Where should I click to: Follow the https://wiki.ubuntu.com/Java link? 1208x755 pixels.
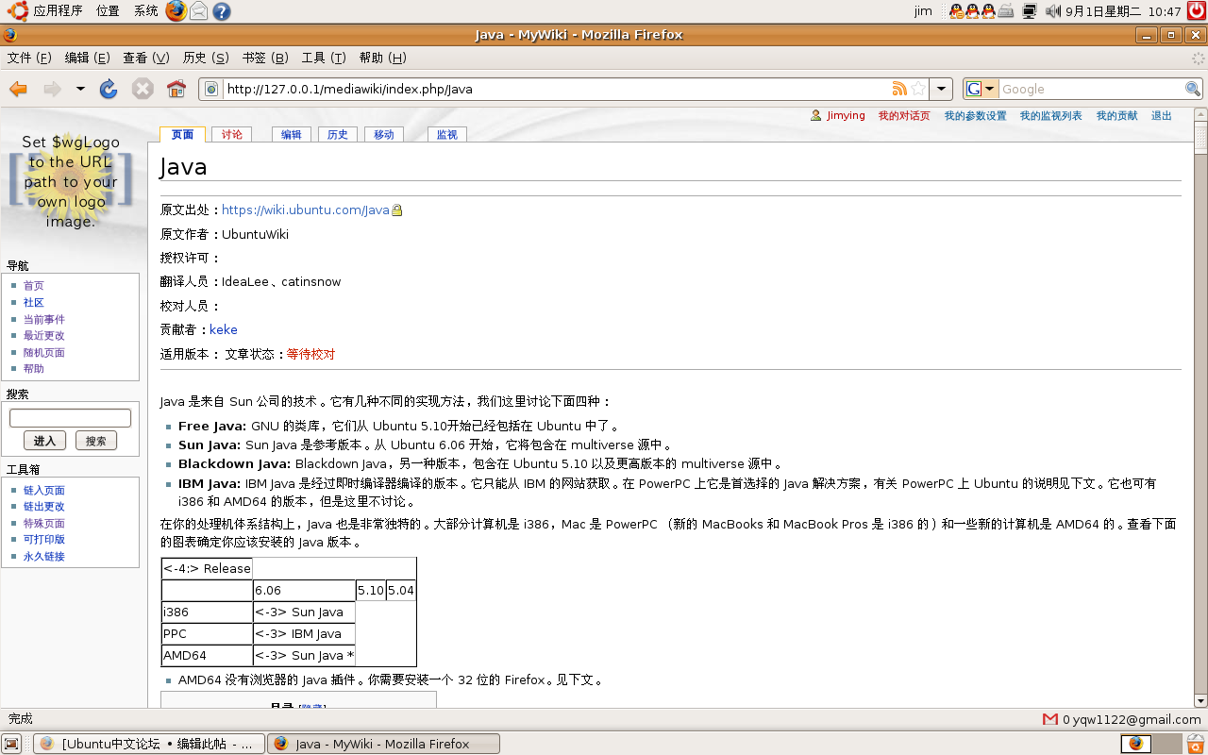[306, 210]
